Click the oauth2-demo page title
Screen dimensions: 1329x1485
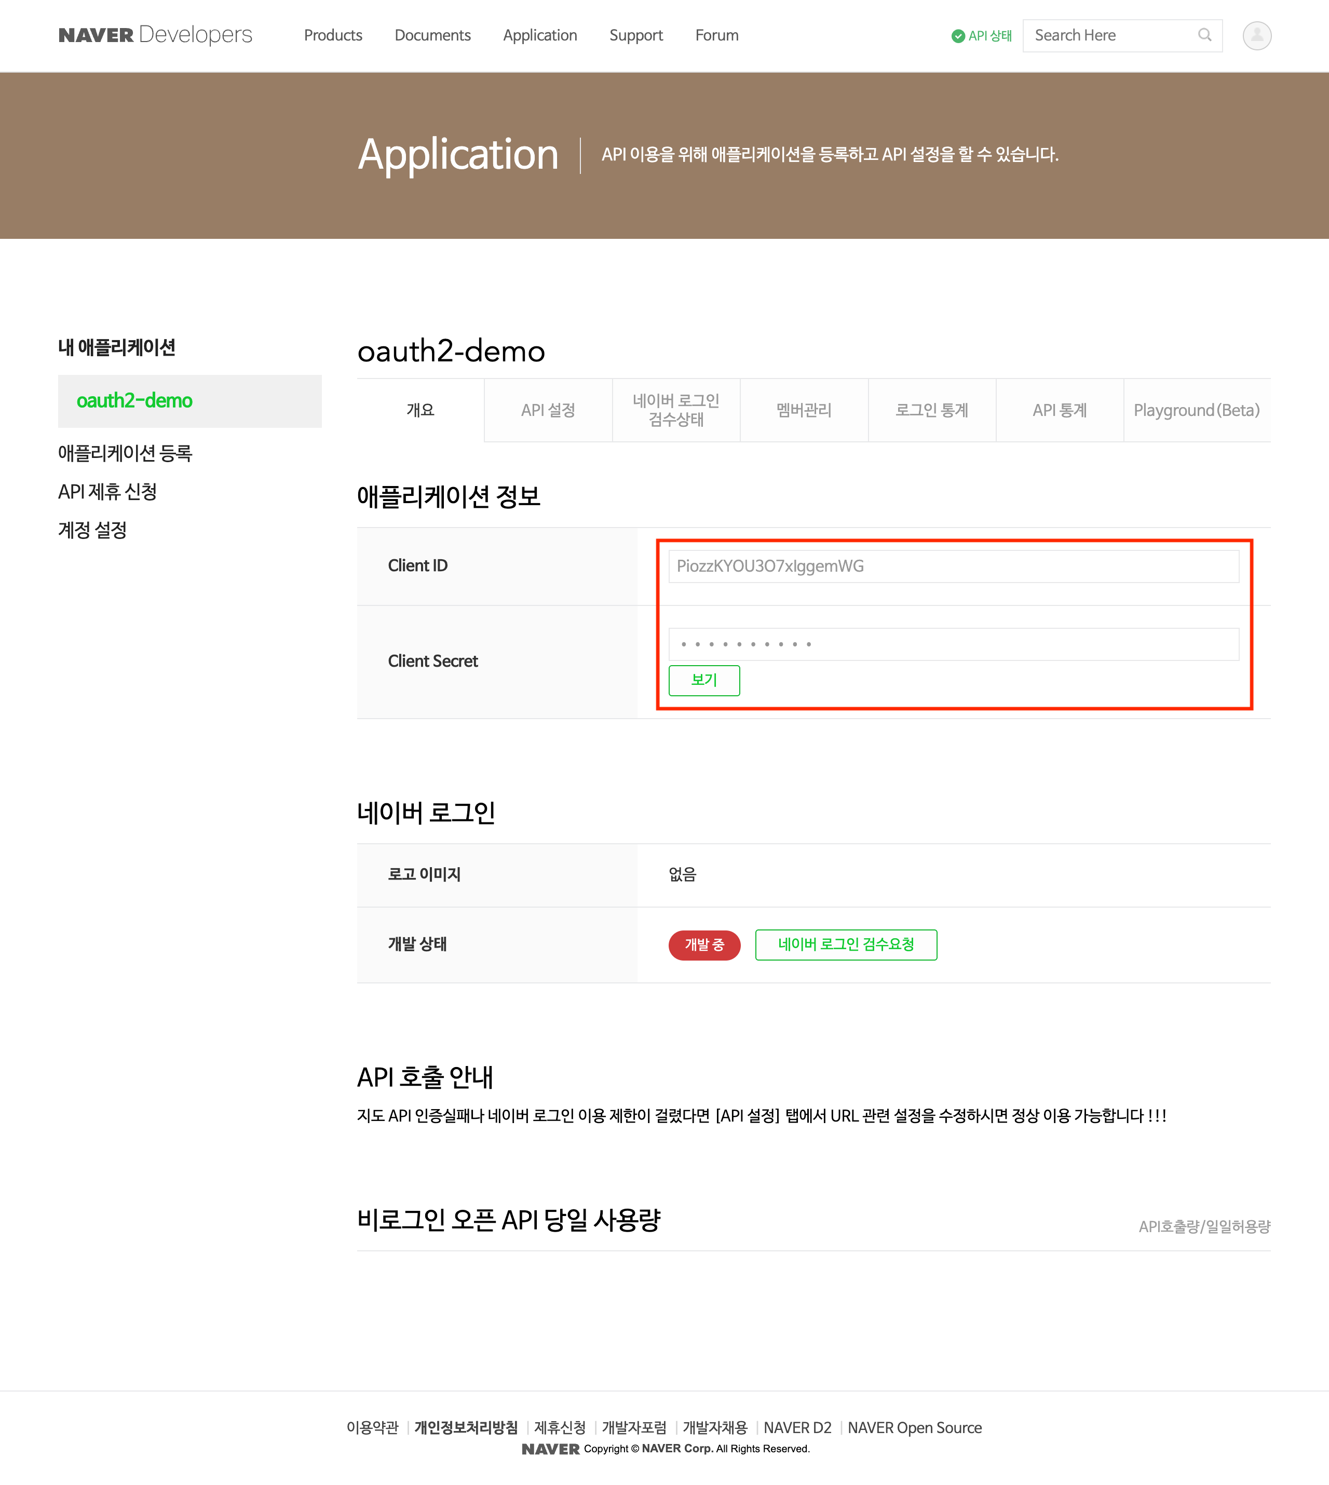pyautogui.click(x=451, y=352)
